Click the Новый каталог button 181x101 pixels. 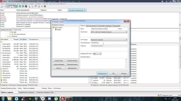click(72, 61)
